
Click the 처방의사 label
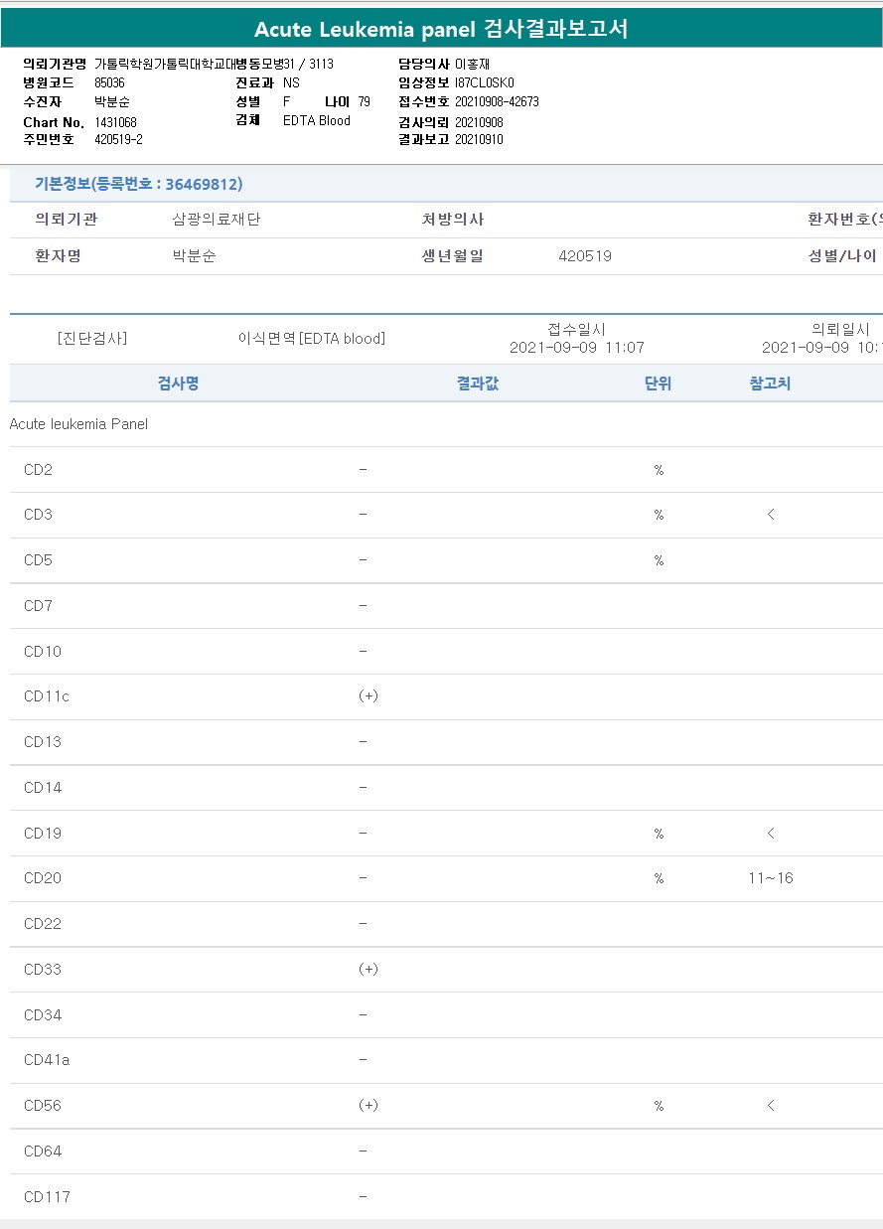pyautogui.click(x=453, y=220)
